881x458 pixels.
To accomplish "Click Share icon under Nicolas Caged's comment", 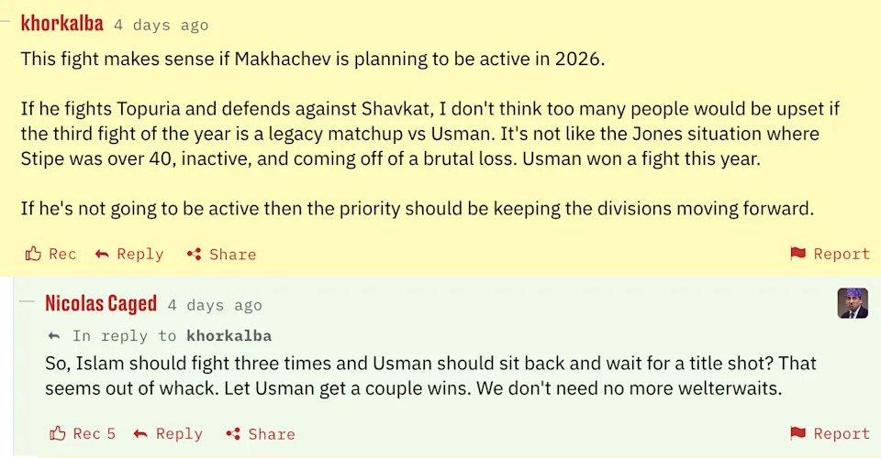I will coord(233,433).
